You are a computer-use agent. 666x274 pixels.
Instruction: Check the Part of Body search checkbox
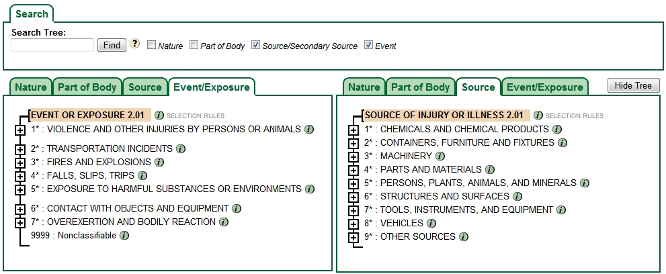[x=194, y=46]
